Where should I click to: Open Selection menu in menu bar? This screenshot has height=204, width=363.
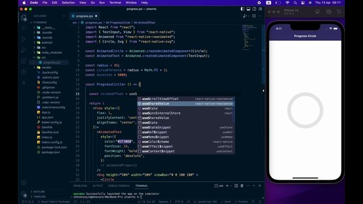pyautogui.click(x=68, y=3)
